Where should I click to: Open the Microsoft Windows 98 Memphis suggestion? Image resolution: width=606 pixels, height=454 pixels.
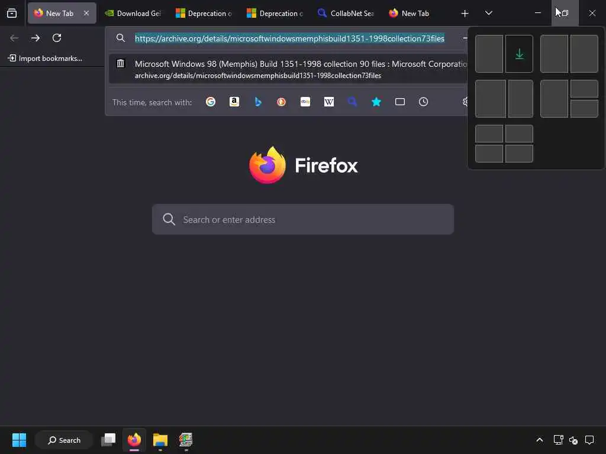pos(288,69)
